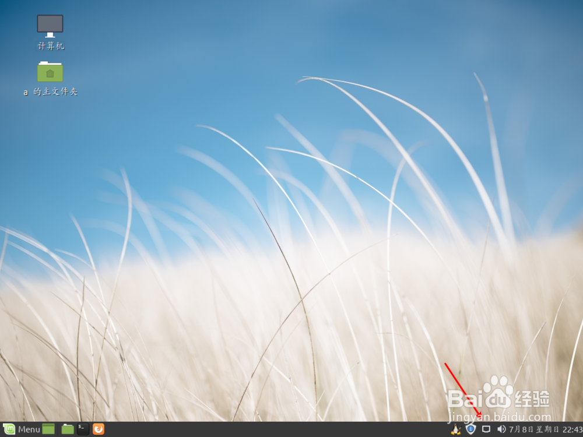
Task: Select the a 的主文件夹 home folder icon
Action: [x=50, y=79]
